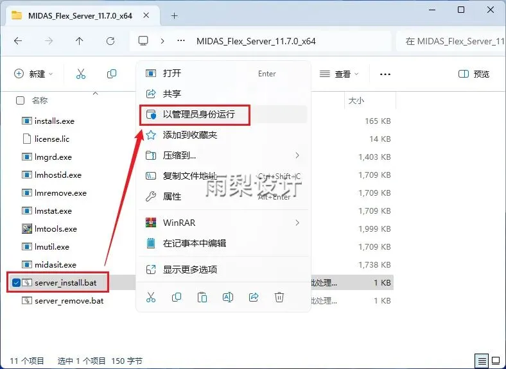The height and width of the screenshot is (369, 506).
Task: Click the search box in MIDAS_Flex_Server
Action: pos(452,41)
